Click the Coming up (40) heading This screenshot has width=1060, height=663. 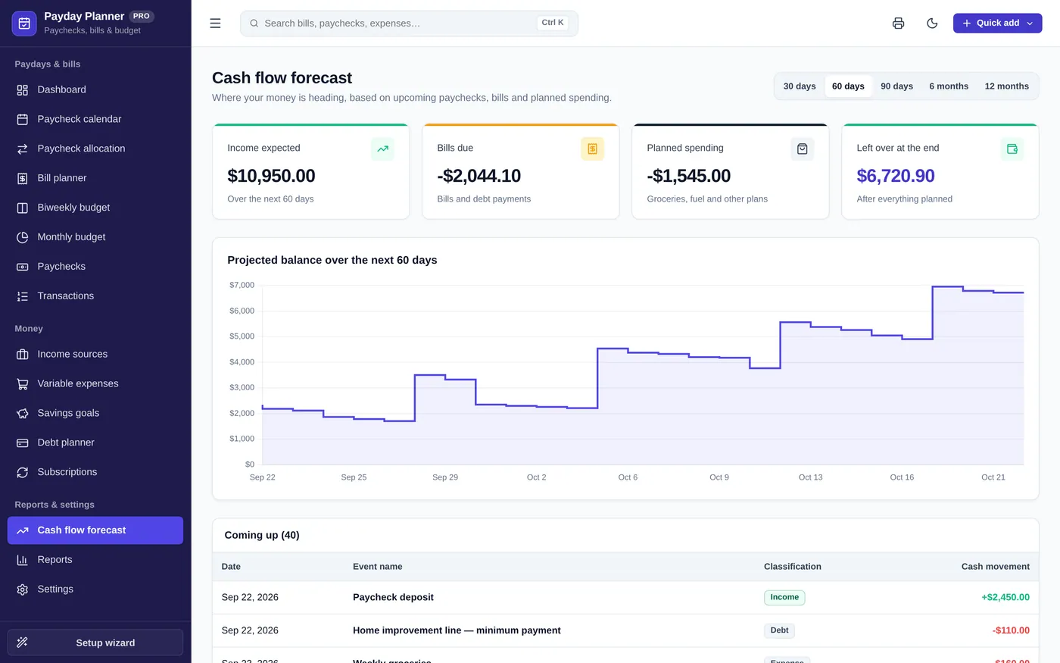click(x=262, y=536)
